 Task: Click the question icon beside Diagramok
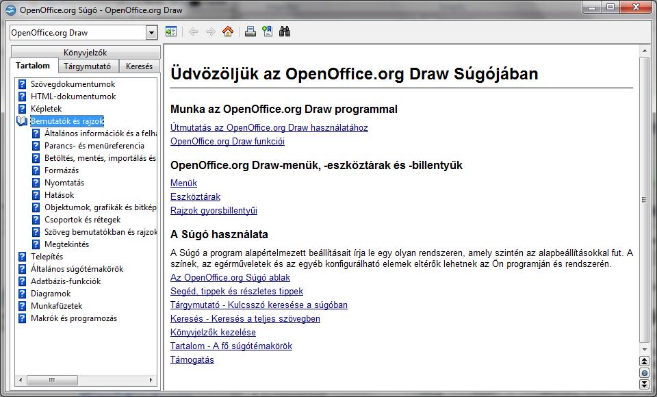[22, 294]
